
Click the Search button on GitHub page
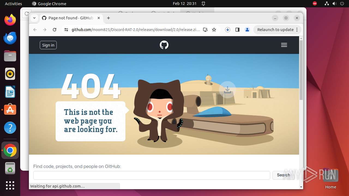[x=283, y=175]
